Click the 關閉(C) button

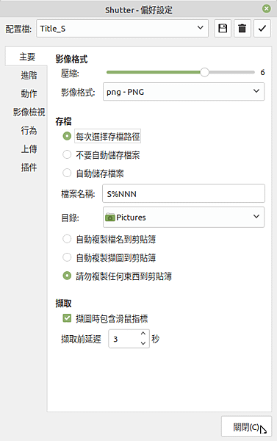[246, 426]
